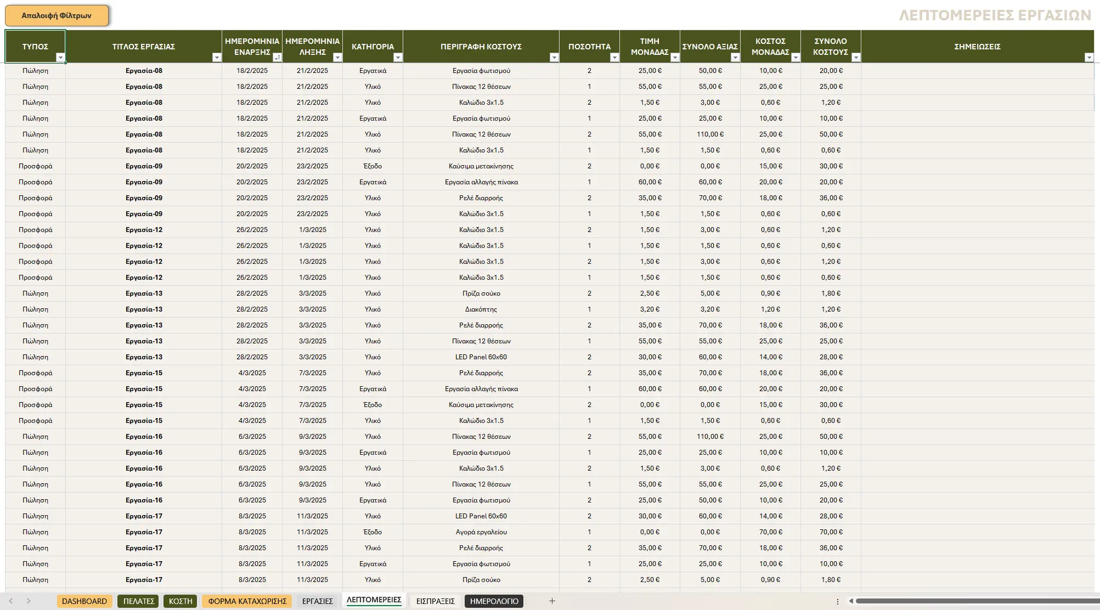Select 'Καύσιμα μετακίνησης' in Εργασία-15 row
The image size is (1100, 610).
481,405
